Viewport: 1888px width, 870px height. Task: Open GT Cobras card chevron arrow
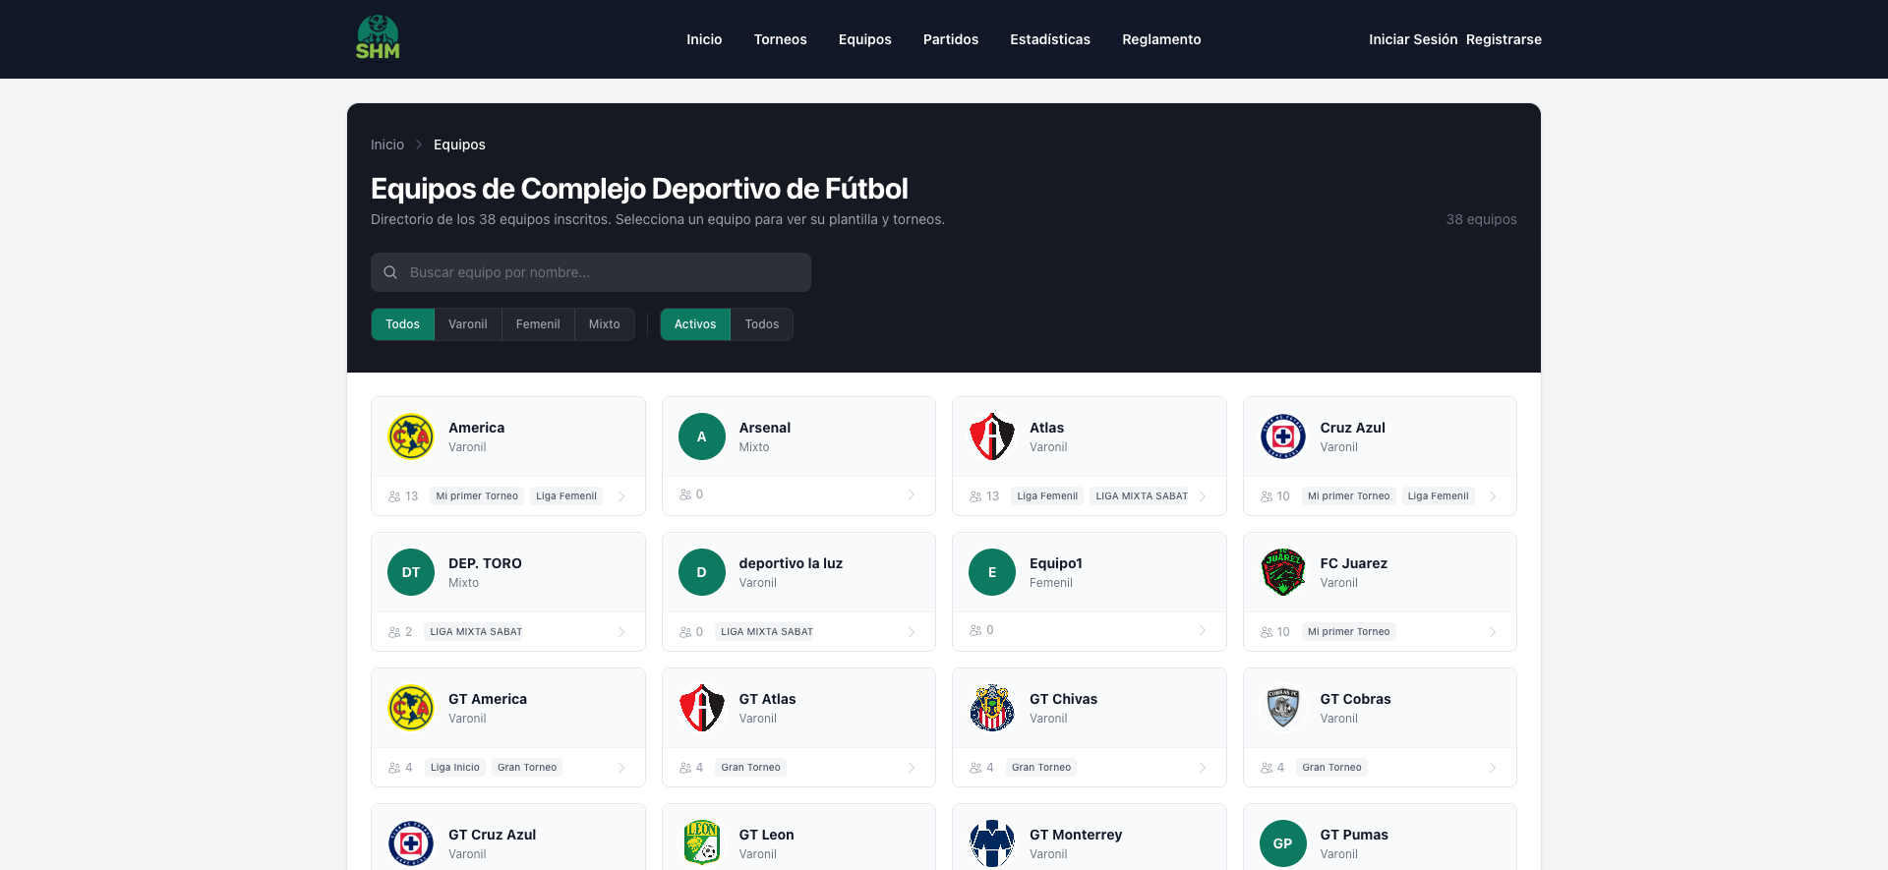tap(1493, 768)
